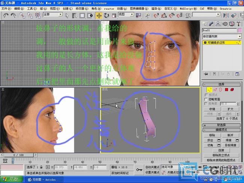The height and width of the screenshot is (183, 244).
Task: Open the Ornatrix menu
Action: (x=226, y=9)
